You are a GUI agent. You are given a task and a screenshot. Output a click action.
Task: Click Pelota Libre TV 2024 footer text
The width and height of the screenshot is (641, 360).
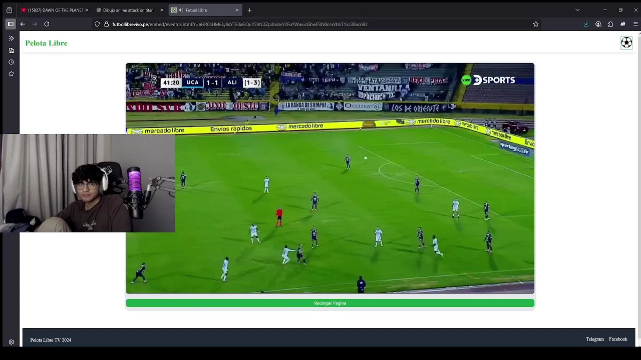coord(51,340)
